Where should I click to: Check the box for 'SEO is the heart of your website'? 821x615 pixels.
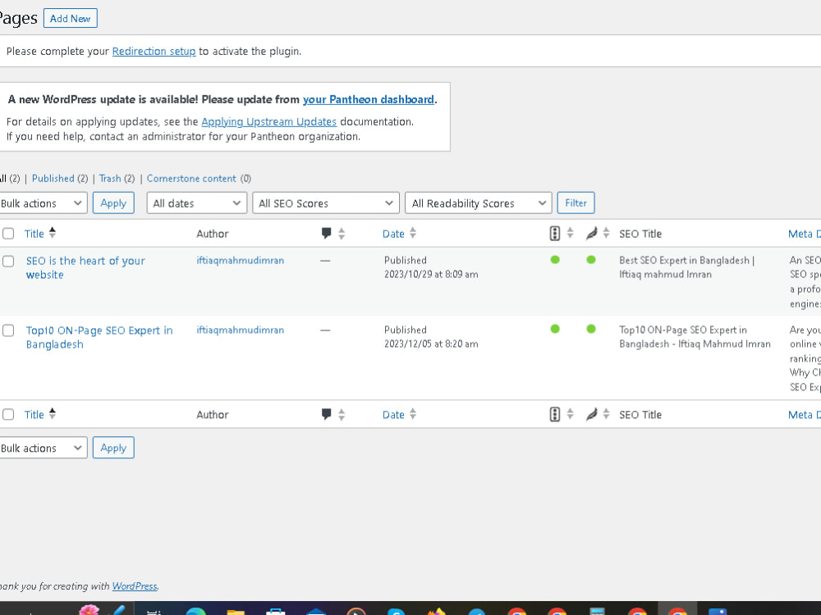click(8, 261)
